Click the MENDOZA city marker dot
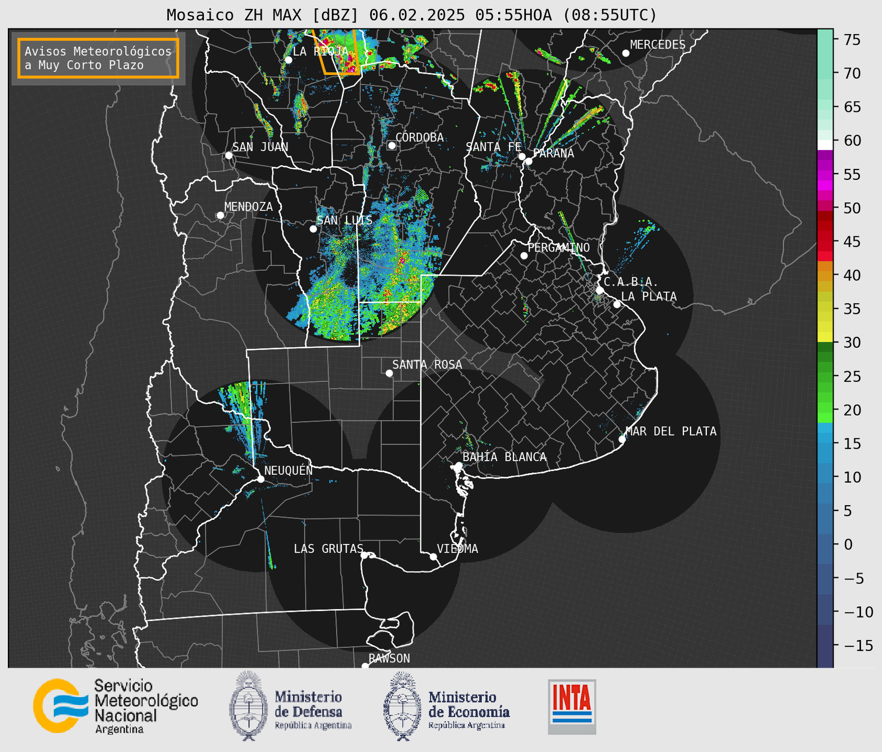The width and height of the screenshot is (882, 752). point(220,215)
